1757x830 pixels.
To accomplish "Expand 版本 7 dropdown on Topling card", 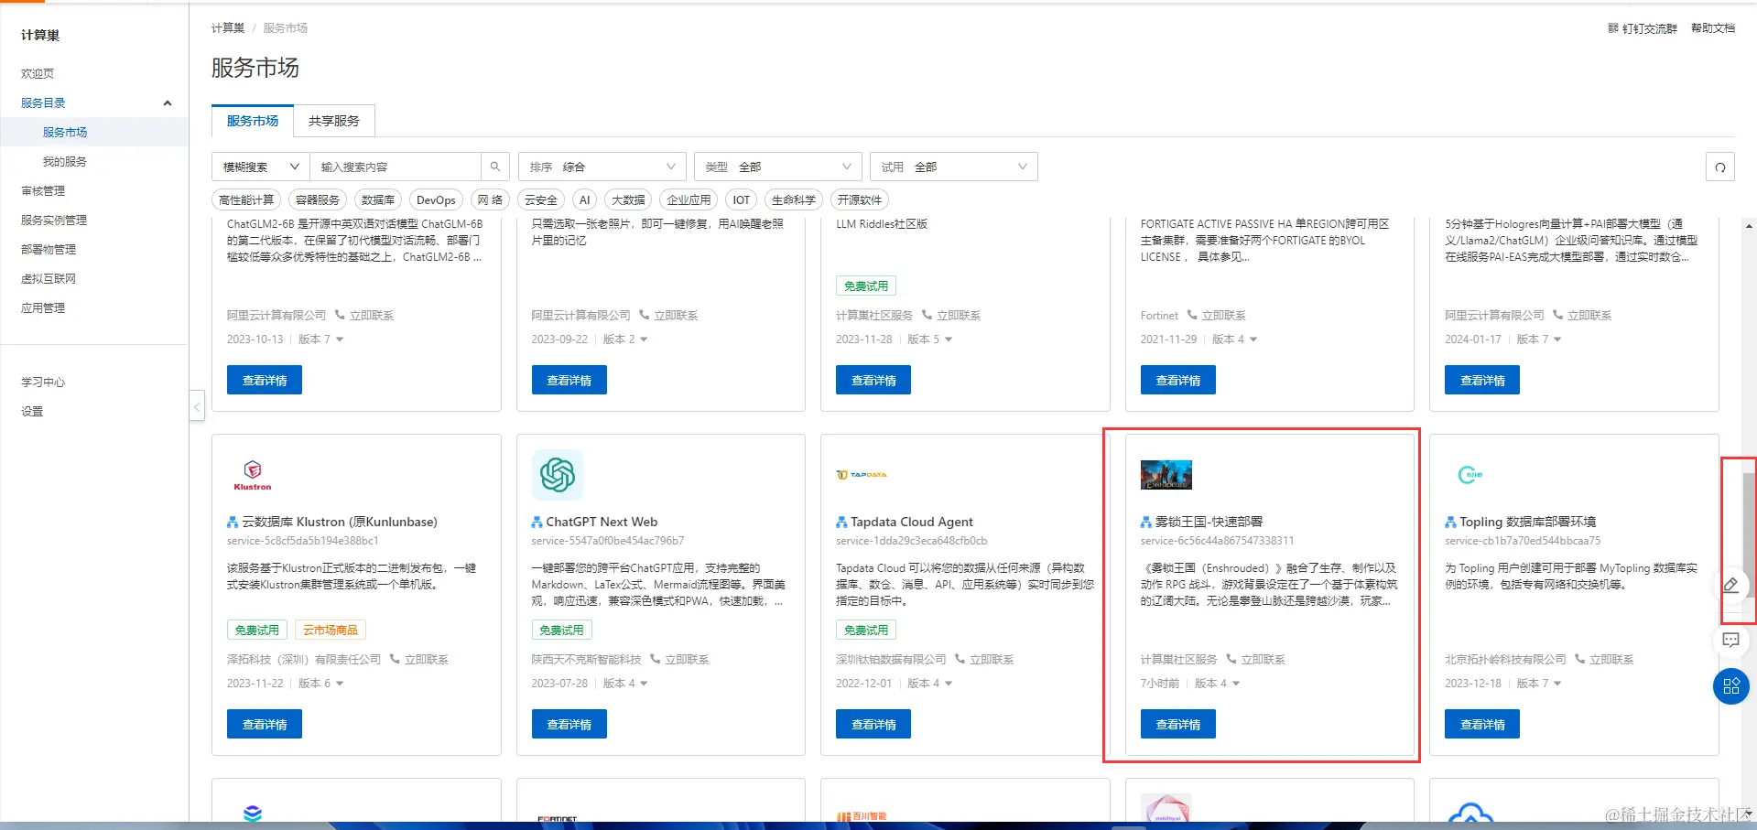I will click(x=1539, y=684).
